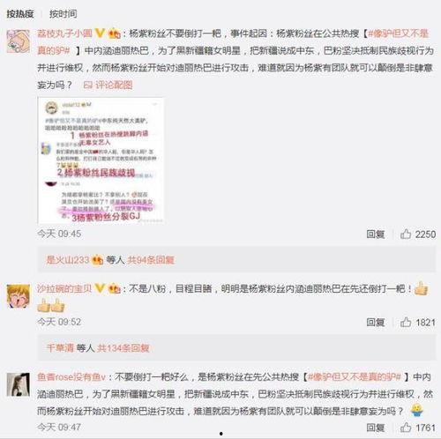Open hashtag #像驴但又不是真的驴# in third comment
Image resolution: width=441 pixels, height=439 pixels.
click(355, 376)
